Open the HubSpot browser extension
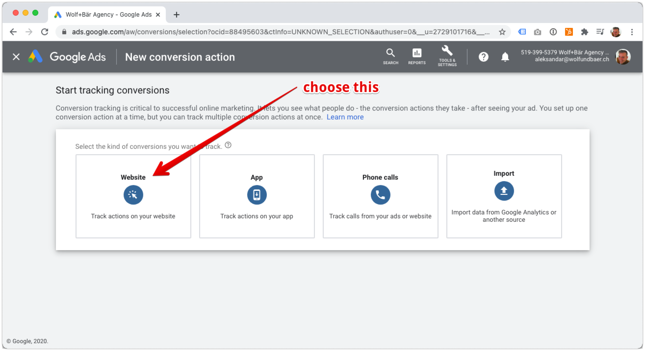The width and height of the screenshot is (645, 351). click(x=568, y=31)
